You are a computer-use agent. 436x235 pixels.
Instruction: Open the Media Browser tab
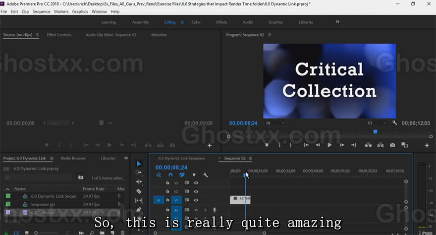point(73,158)
